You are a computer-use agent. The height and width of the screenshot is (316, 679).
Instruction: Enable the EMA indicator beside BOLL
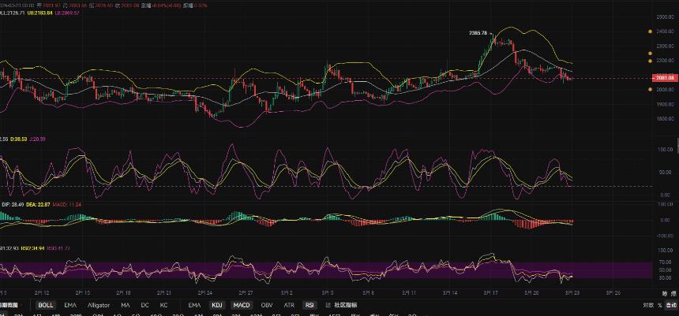point(70,305)
